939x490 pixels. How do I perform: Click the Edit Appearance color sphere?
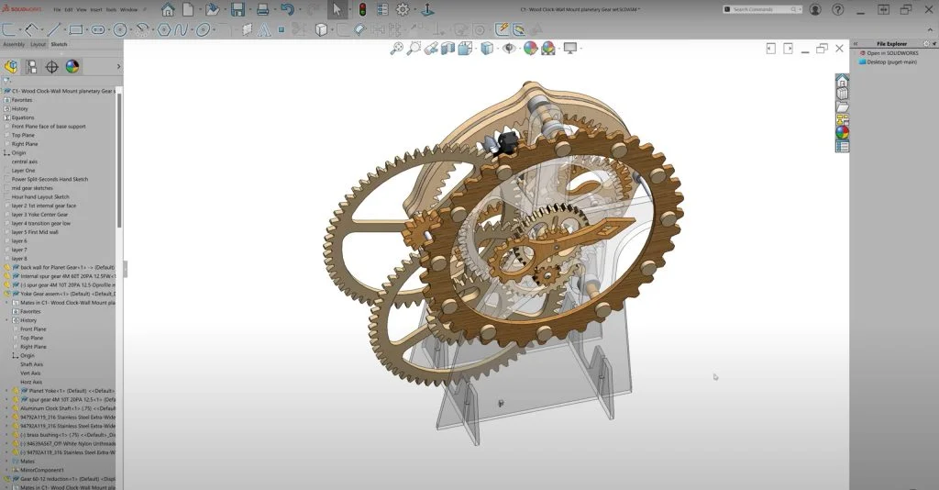529,48
